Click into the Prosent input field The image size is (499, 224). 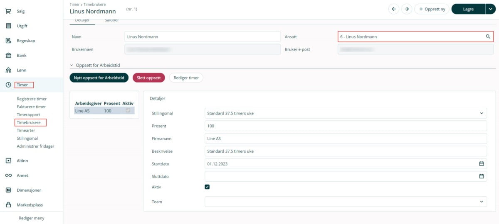coord(345,126)
